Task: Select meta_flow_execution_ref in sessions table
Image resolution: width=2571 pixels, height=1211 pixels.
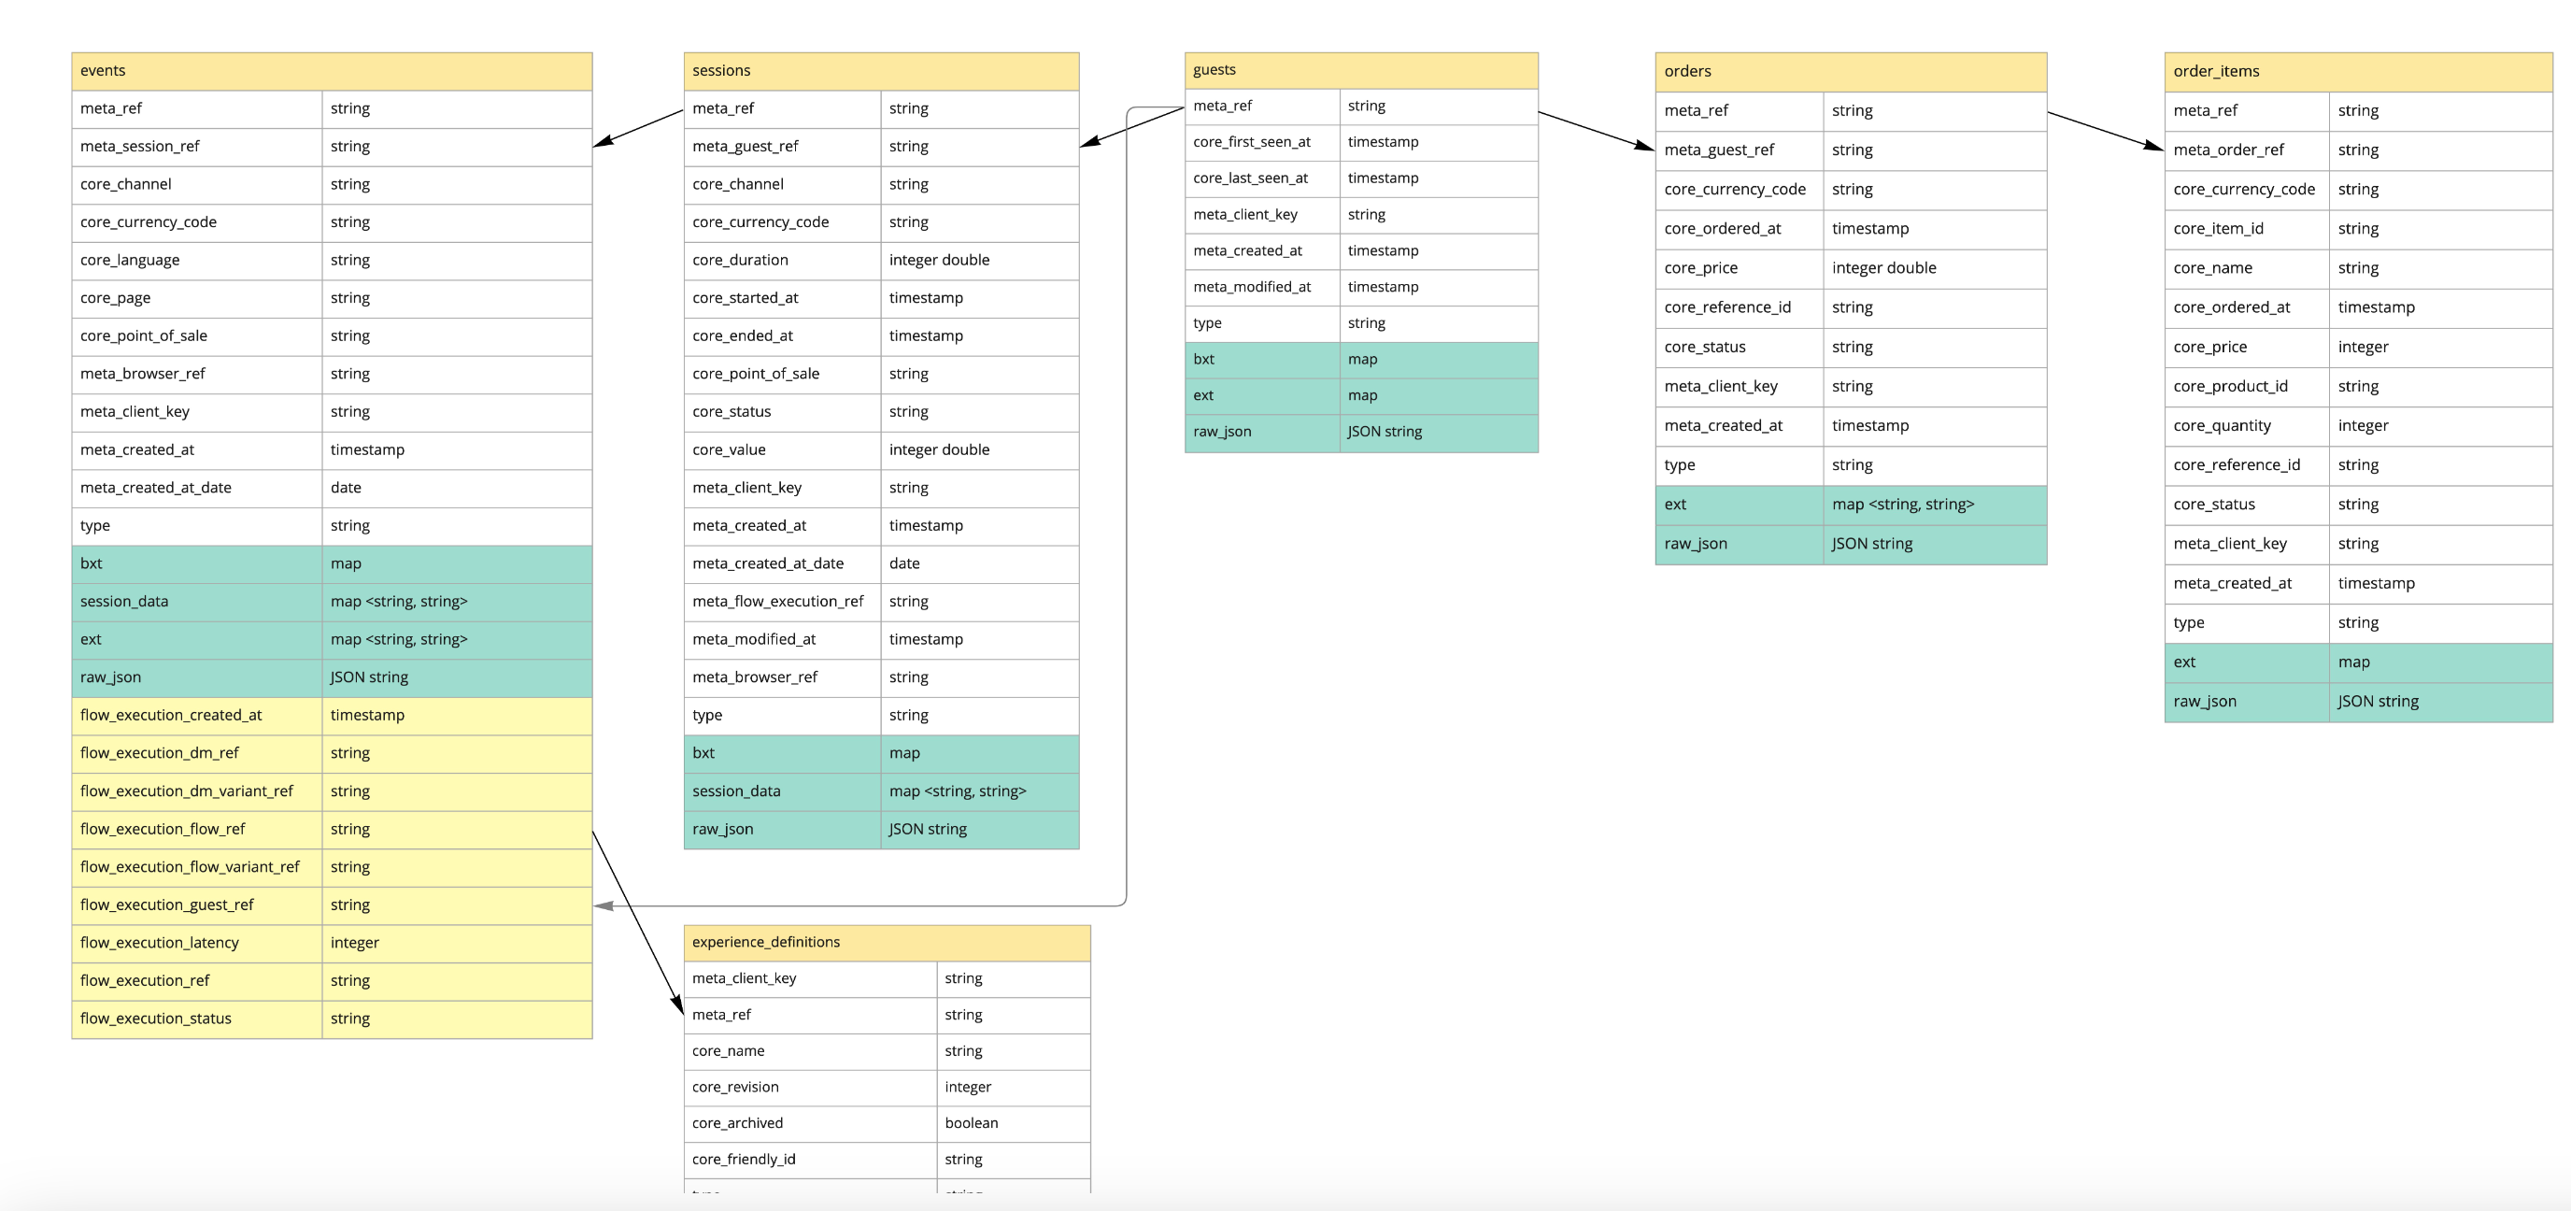Action: coord(777,602)
